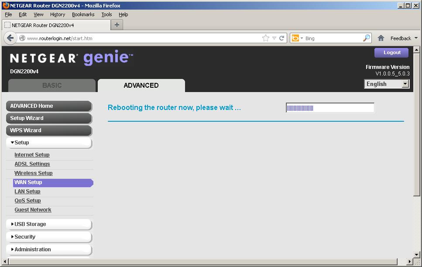The image size is (422, 267).
Task: Click the site identity globe icon
Action: pos(22,38)
